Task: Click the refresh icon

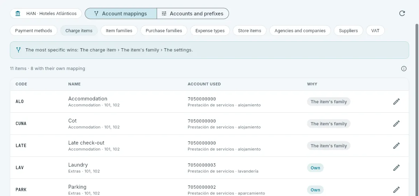Action: click(x=402, y=13)
